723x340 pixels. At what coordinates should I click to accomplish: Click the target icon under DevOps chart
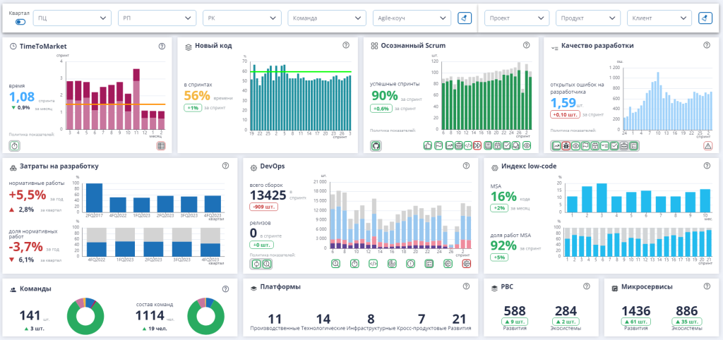point(392,264)
